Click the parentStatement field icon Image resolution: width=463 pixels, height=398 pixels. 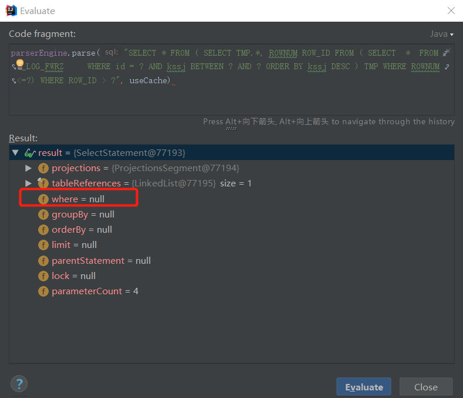click(43, 260)
